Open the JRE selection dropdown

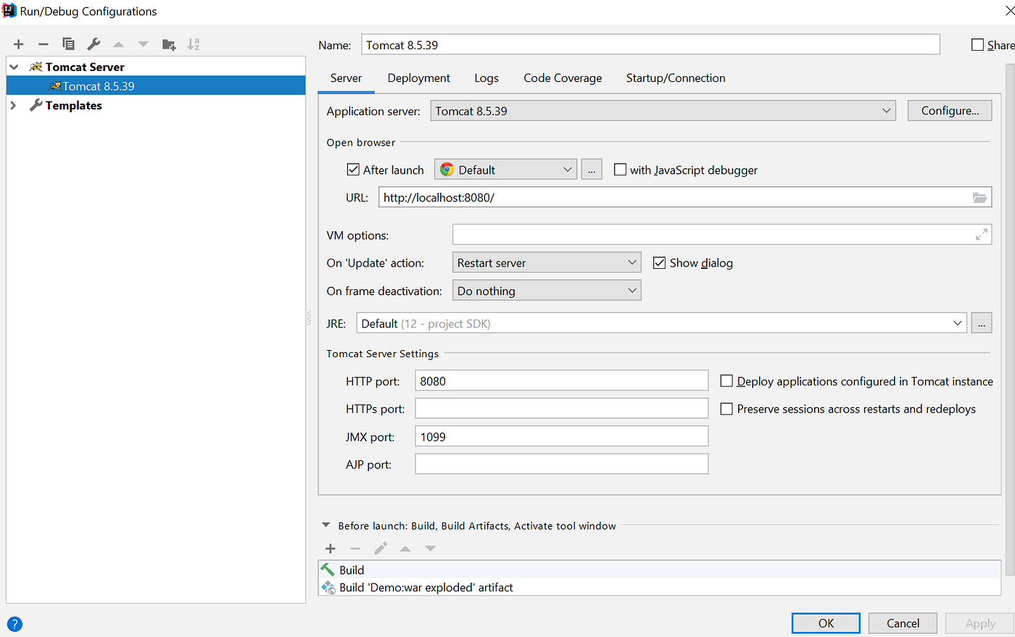click(x=957, y=322)
